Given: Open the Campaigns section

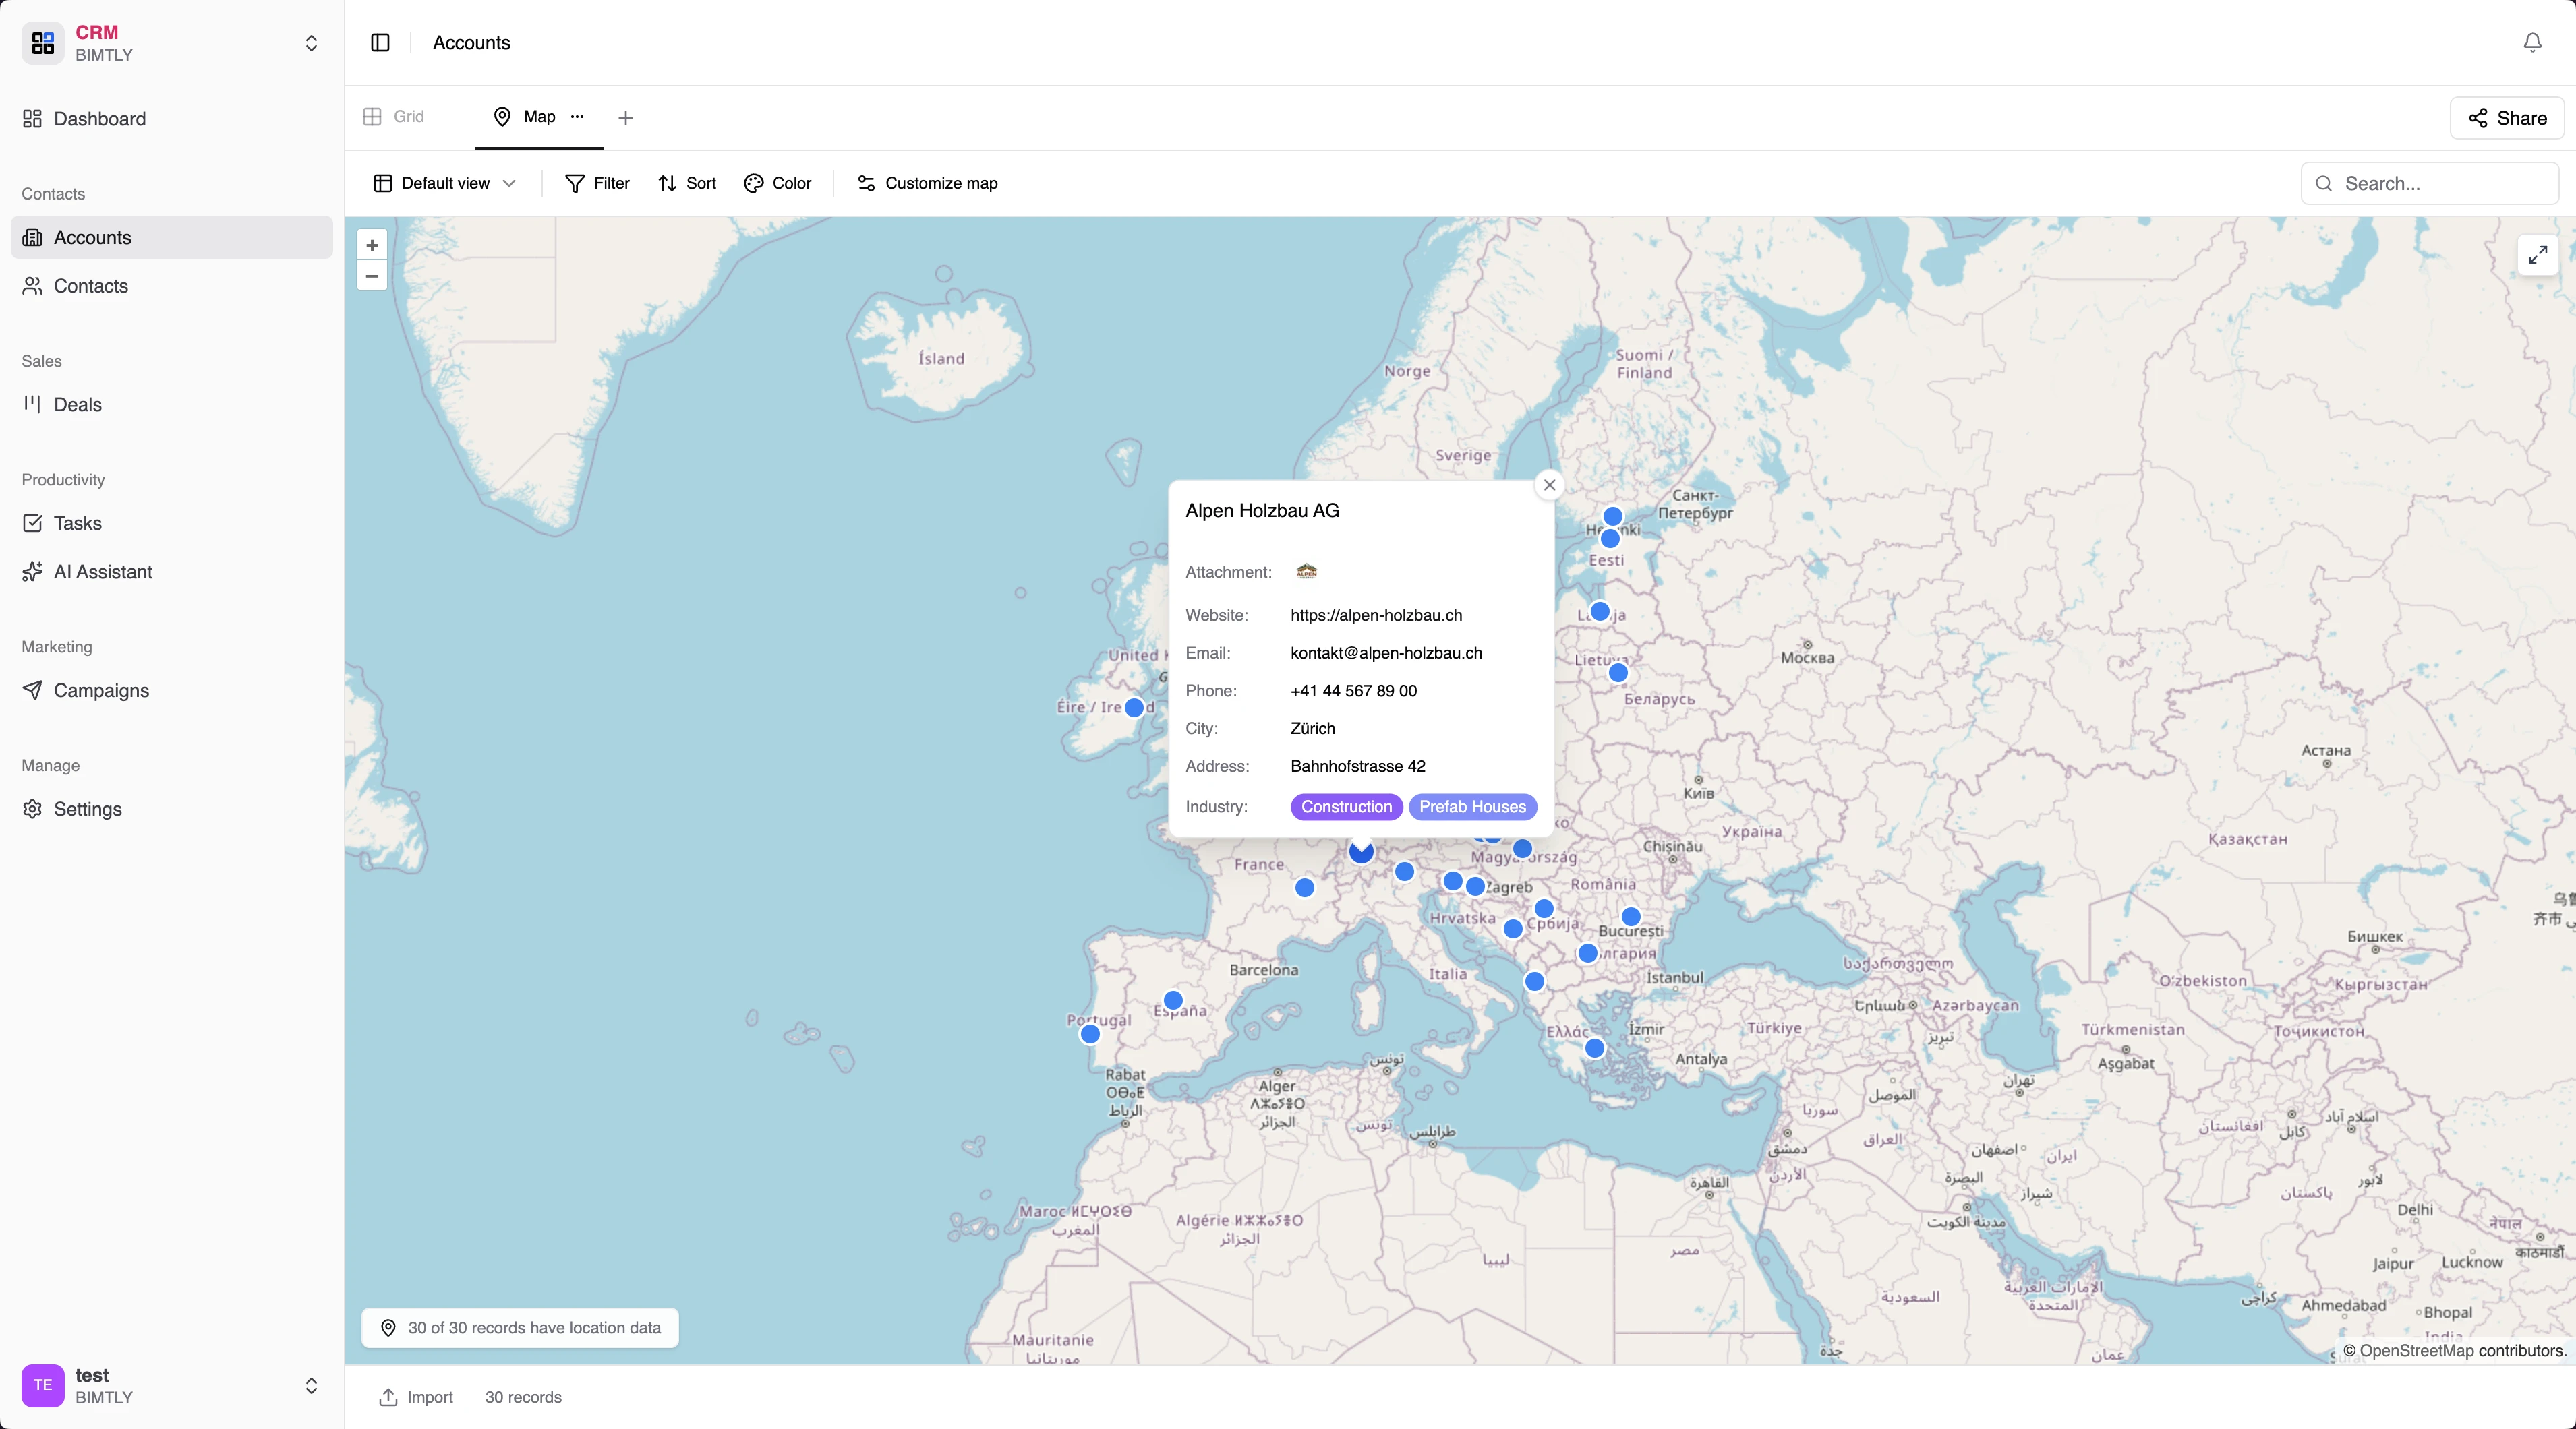Looking at the screenshot, I should pos(100,690).
